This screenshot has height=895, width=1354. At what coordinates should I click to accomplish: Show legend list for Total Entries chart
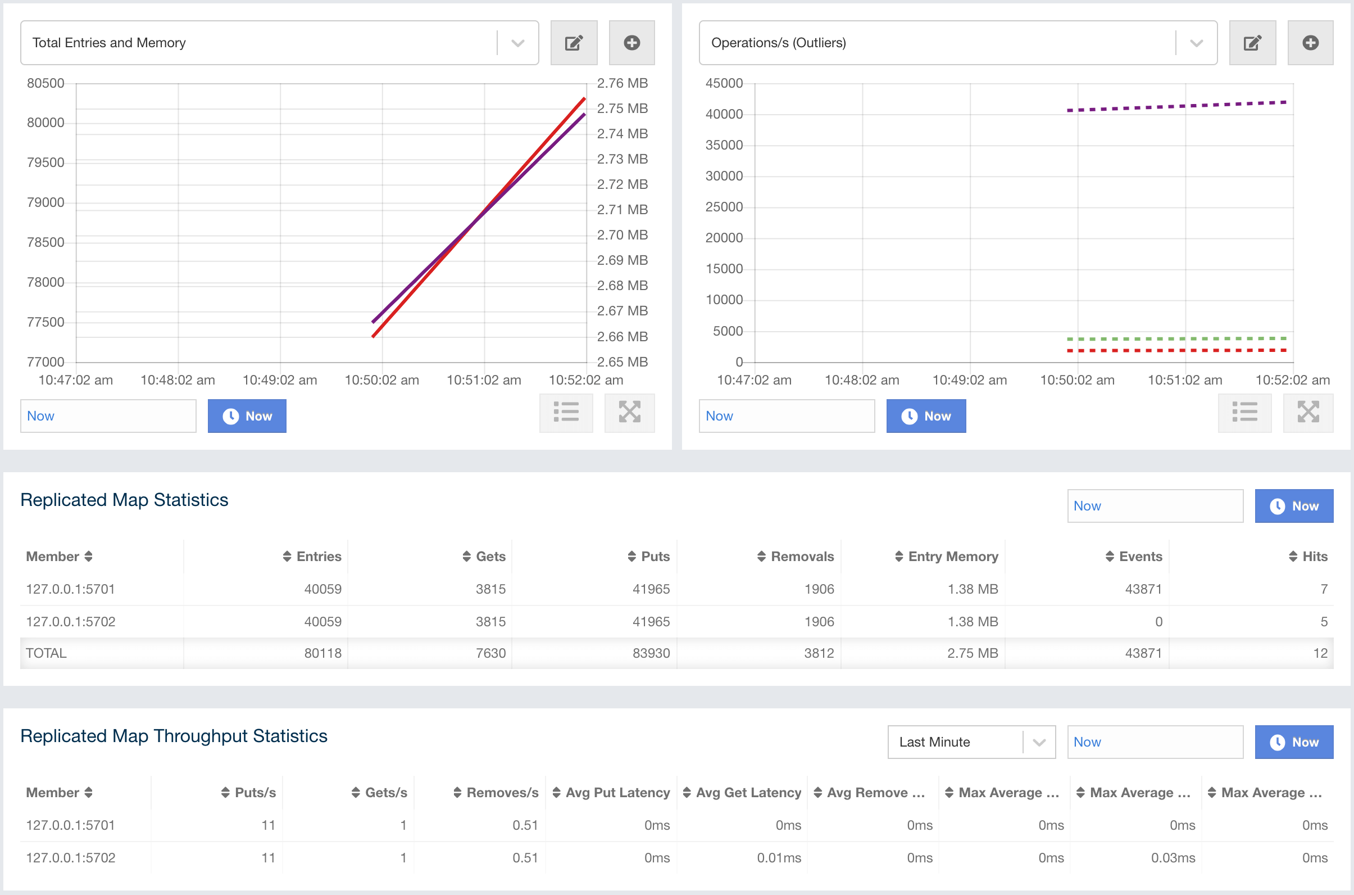[x=566, y=412]
